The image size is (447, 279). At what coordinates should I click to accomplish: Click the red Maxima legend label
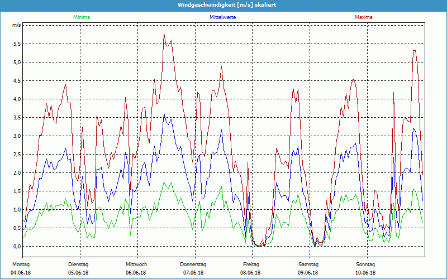[x=364, y=17]
